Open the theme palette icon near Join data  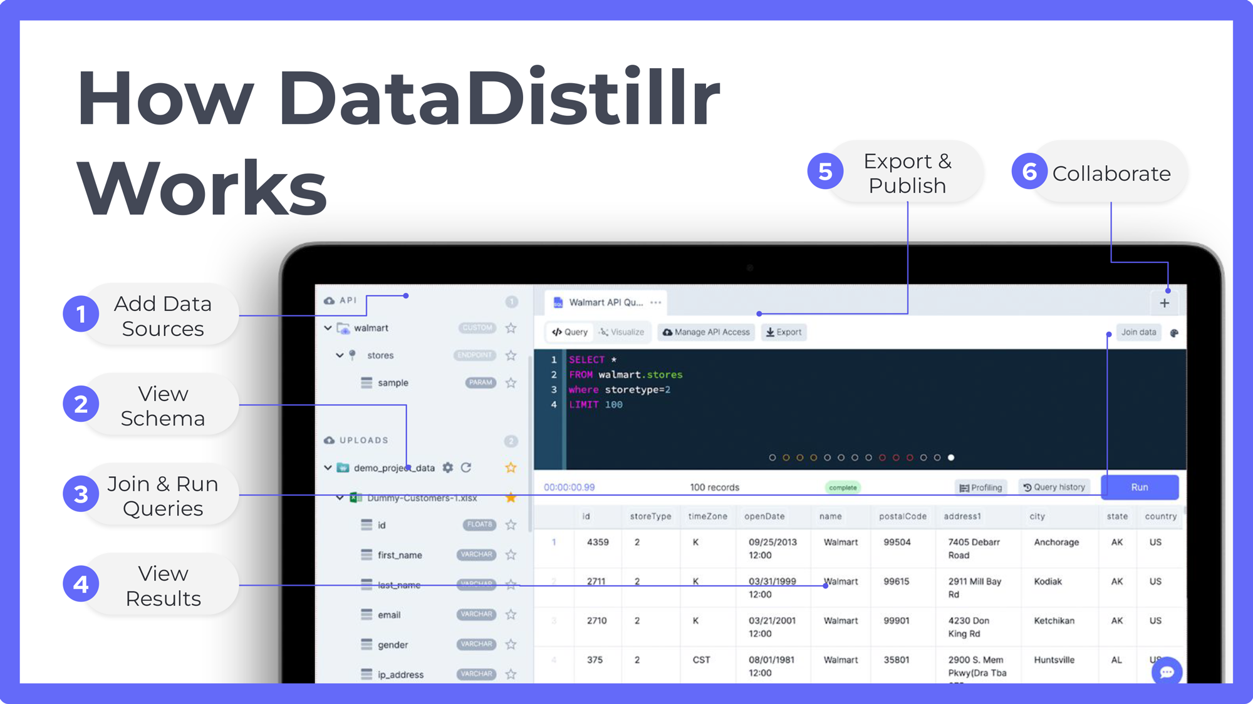point(1174,333)
